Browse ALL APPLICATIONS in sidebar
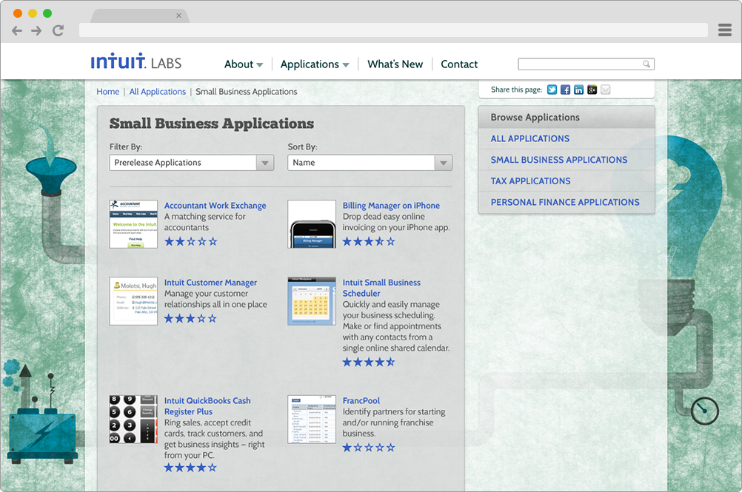Image resolution: width=742 pixels, height=492 pixels. [530, 138]
